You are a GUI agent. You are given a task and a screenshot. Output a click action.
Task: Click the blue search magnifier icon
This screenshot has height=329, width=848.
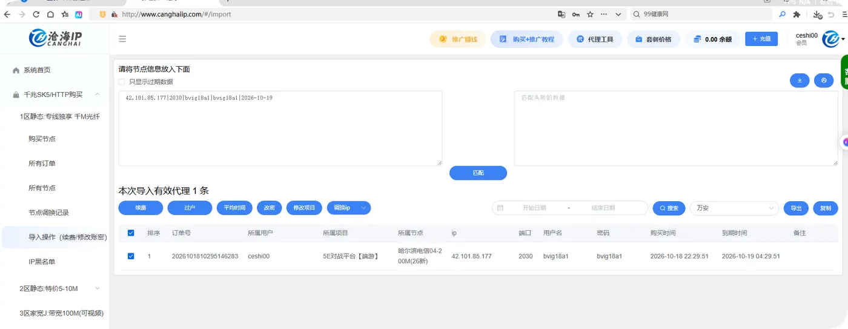(782, 14)
